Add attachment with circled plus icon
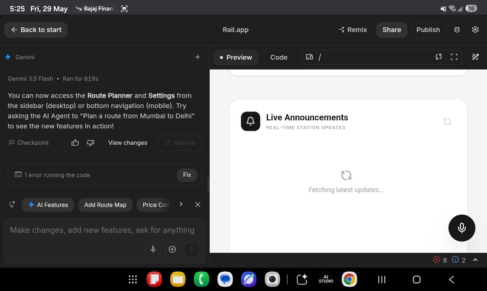Viewport: 487px width, 291px height. tap(172, 249)
